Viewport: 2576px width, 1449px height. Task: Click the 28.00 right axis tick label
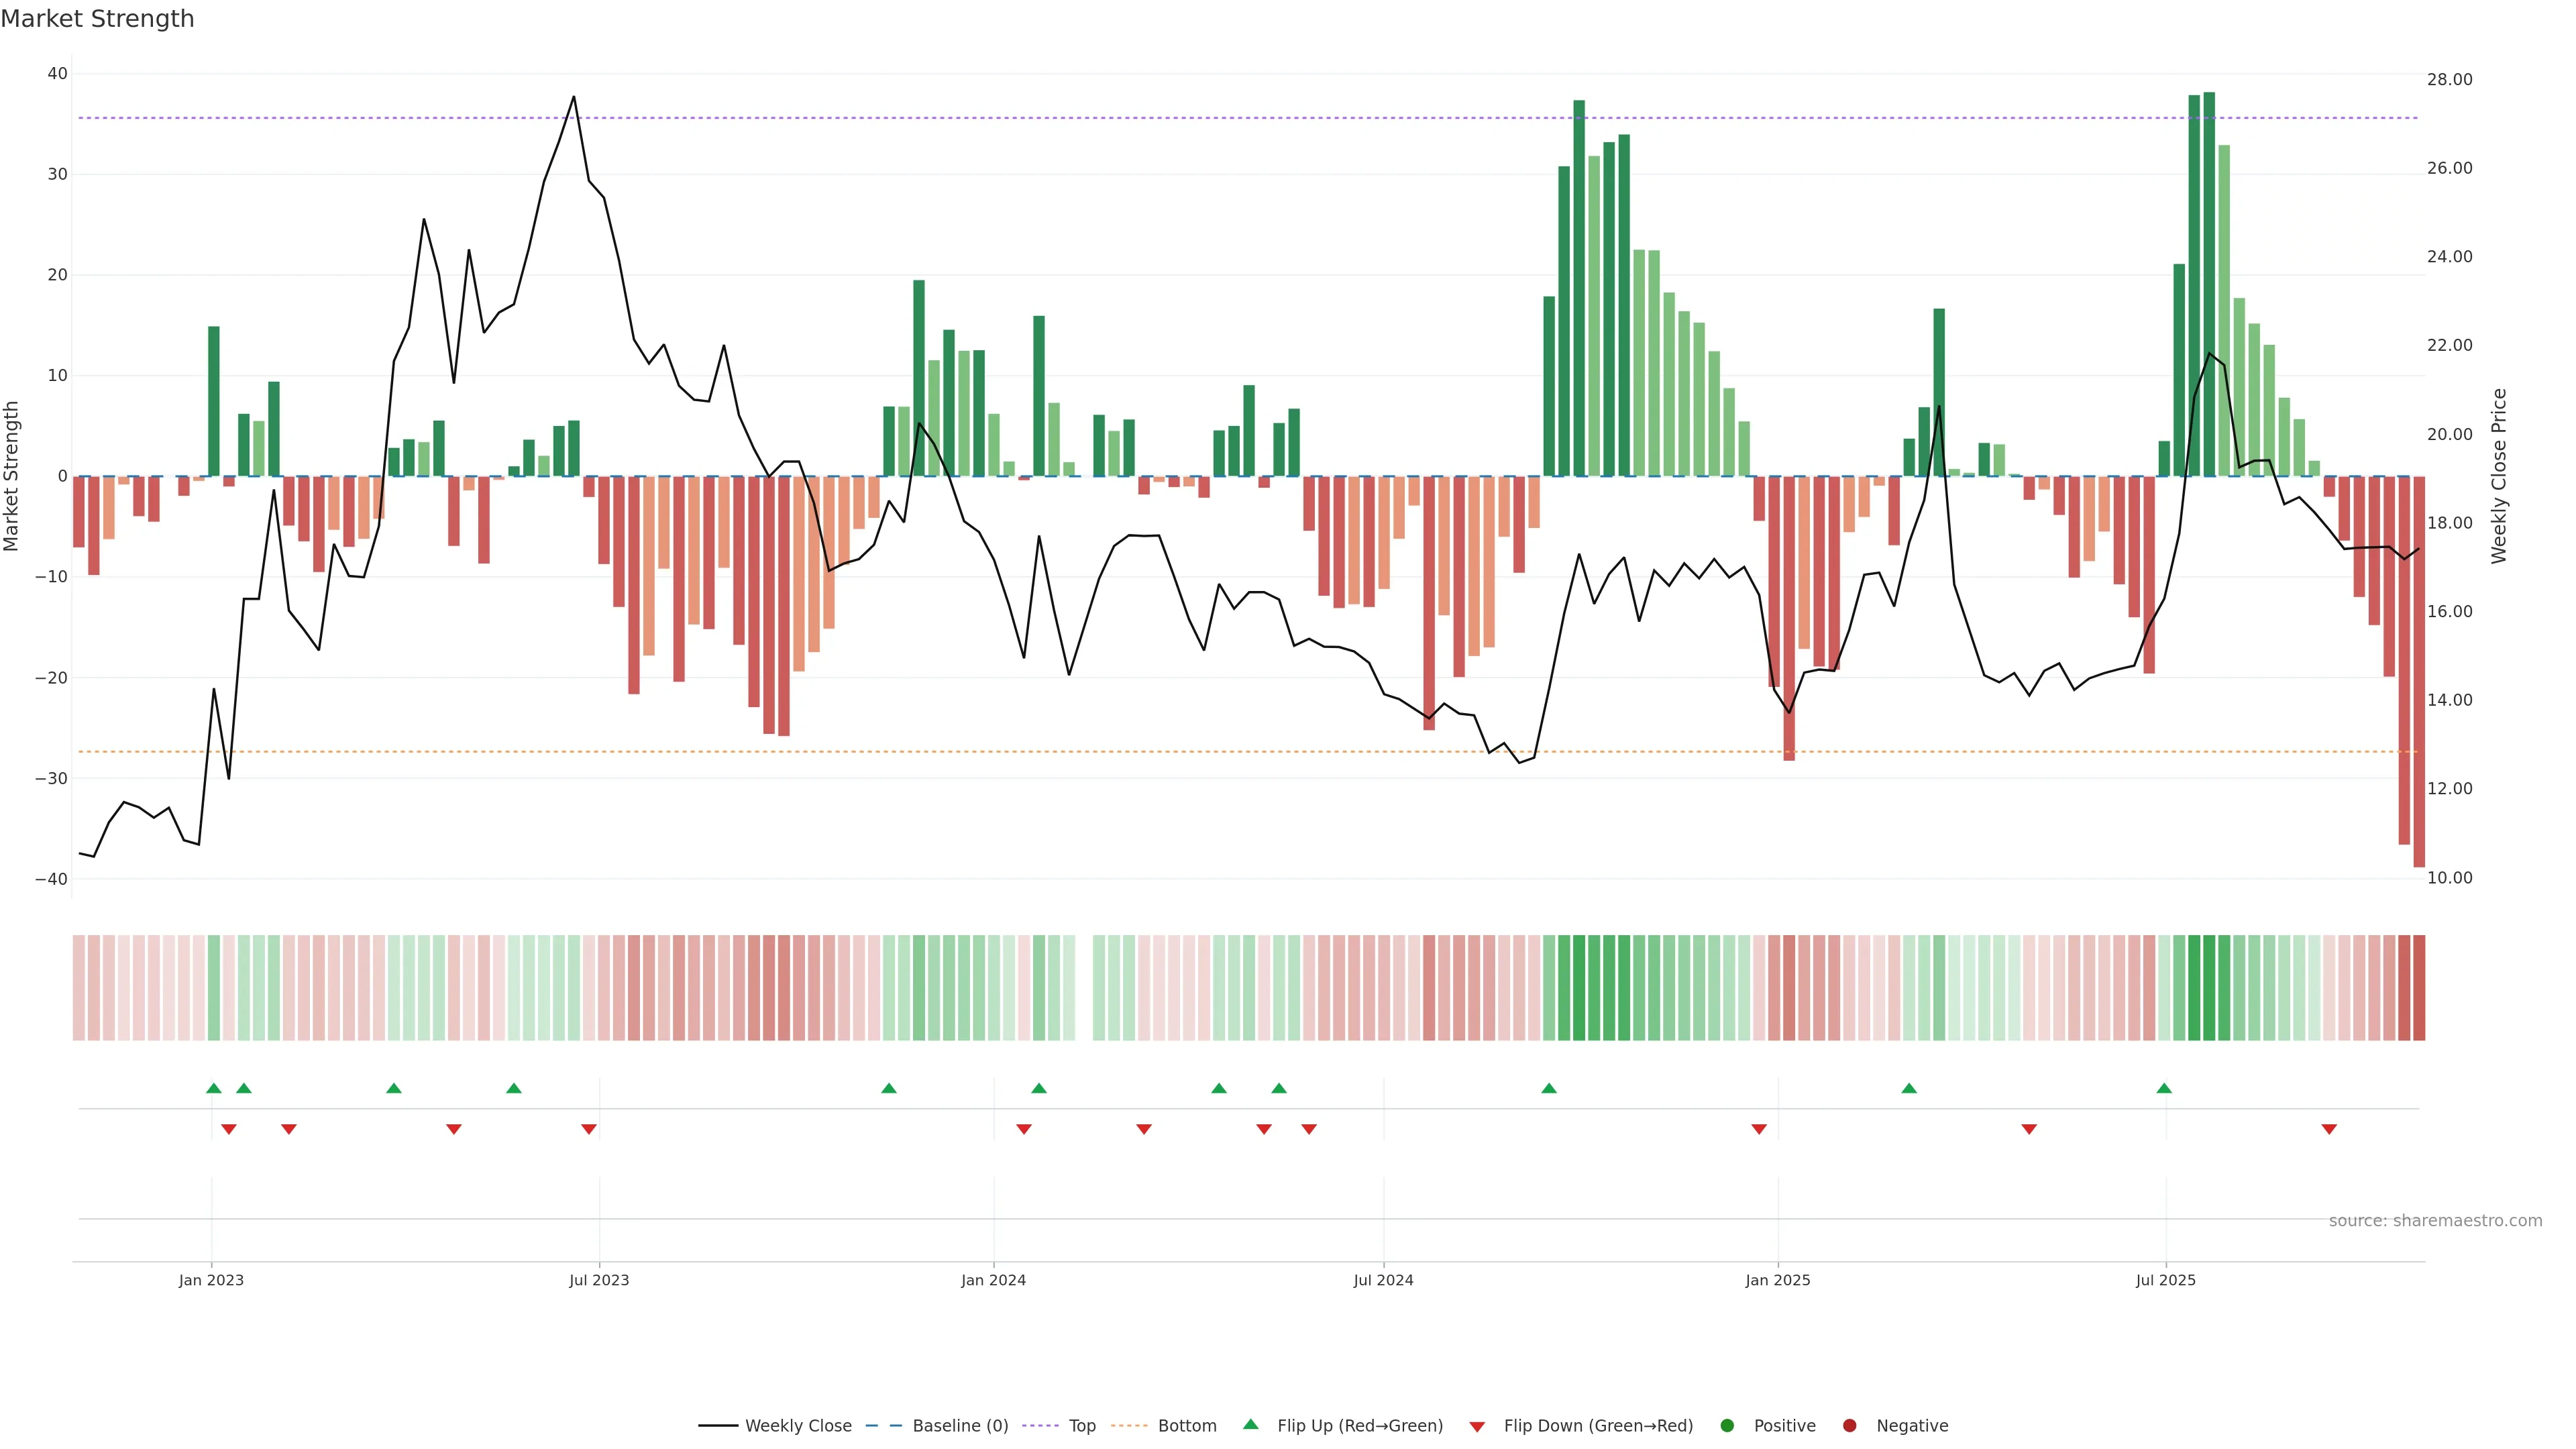click(2449, 80)
